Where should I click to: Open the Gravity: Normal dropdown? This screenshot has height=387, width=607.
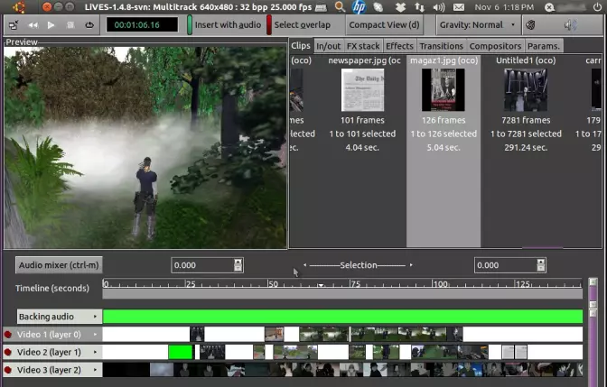pos(478,25)
